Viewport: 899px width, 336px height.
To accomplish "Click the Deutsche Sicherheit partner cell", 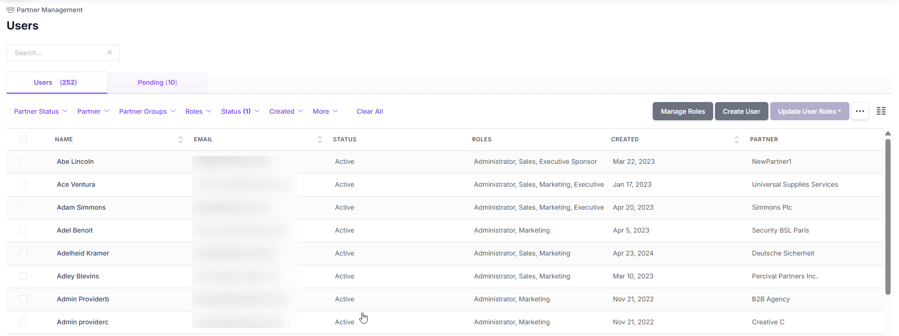I will point(783,253).
